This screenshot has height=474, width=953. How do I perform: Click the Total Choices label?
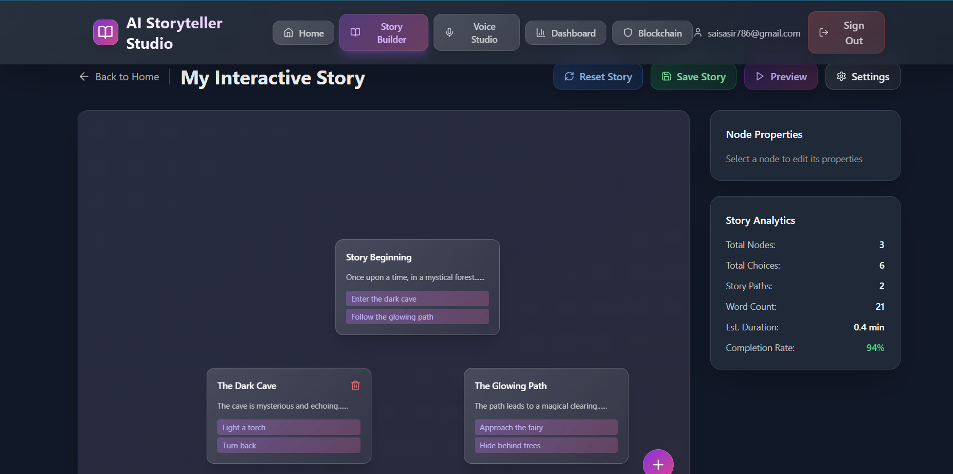tap(753, 266)
